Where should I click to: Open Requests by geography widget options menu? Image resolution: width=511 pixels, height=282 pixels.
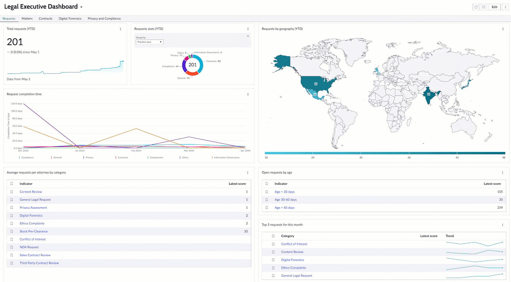[x=503, y=29]
